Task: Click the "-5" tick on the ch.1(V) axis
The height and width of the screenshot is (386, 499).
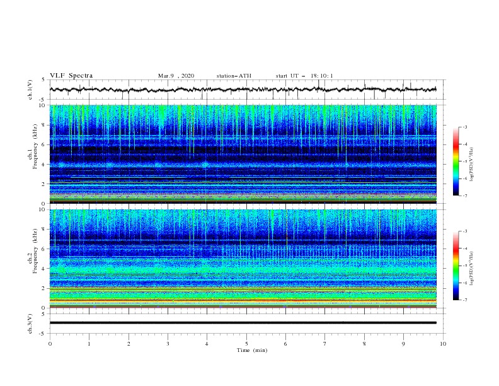Action: (43, 100)
